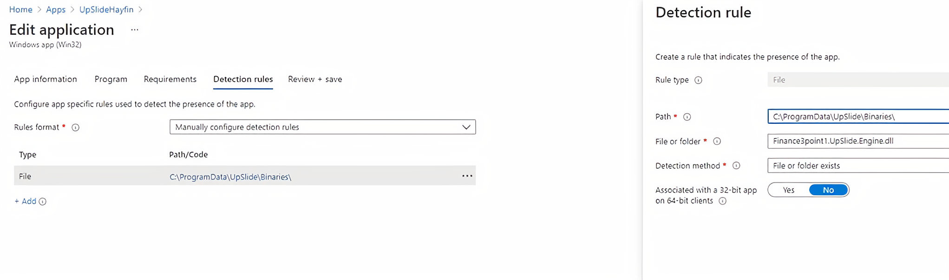The width and height of the screenshot is (949, 280).
Task: Click info icon beside the Add link
Action: click(x=42, y=202)
